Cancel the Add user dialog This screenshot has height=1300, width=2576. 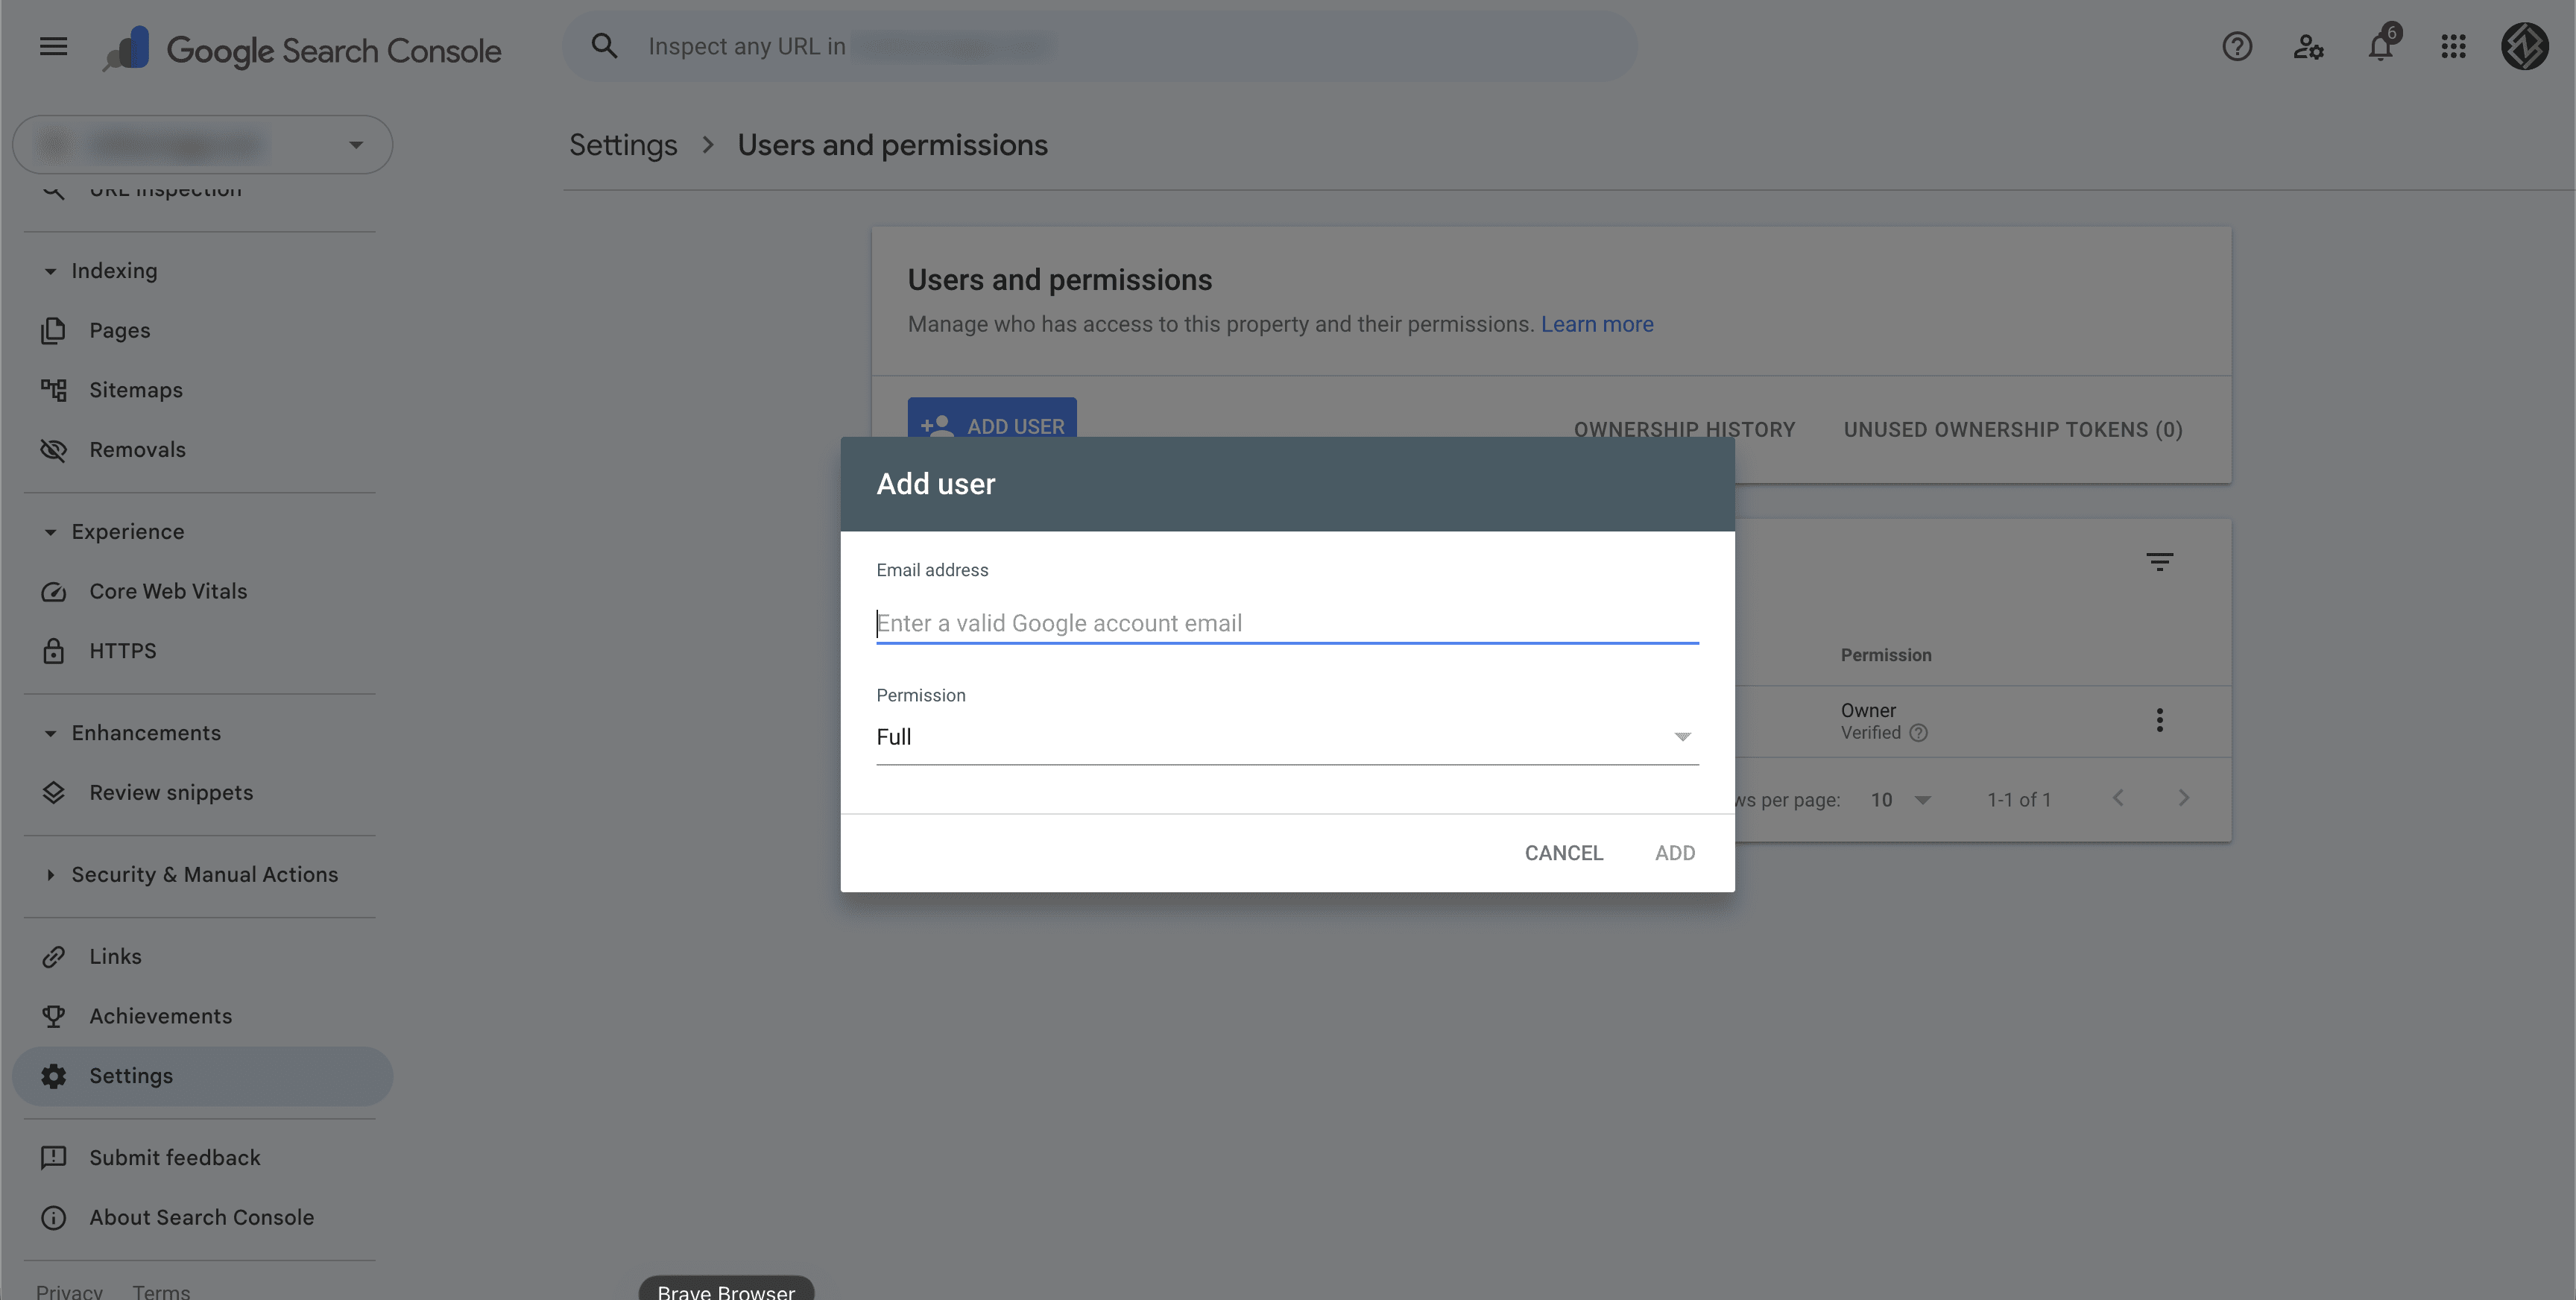[x=1563, y=852]
